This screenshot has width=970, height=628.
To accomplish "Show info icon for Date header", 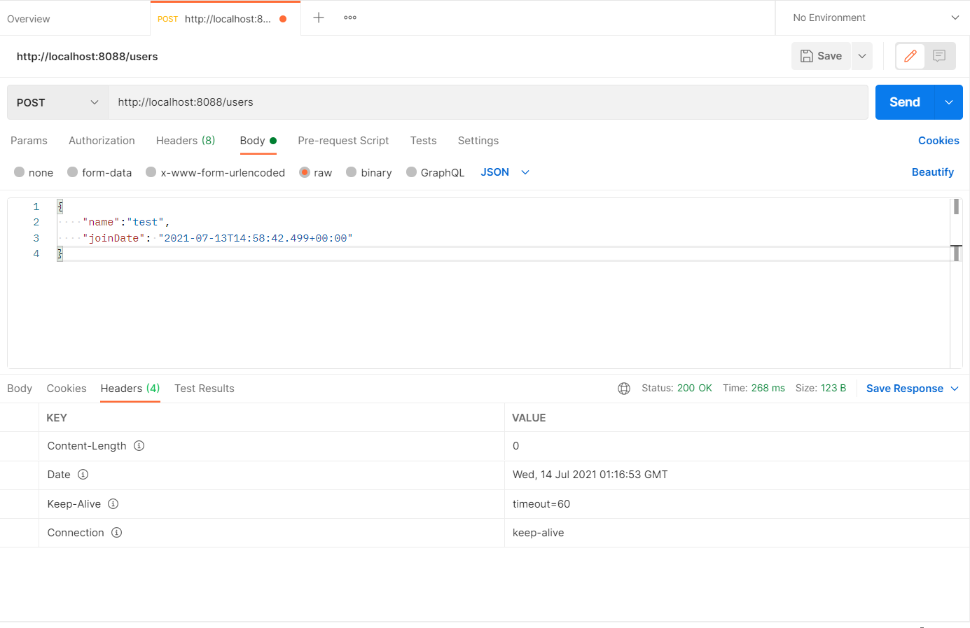I will point(83,475).
